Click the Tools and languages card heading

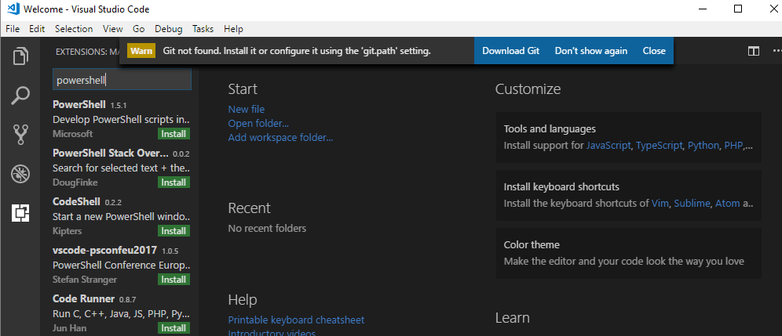point(550,129)
